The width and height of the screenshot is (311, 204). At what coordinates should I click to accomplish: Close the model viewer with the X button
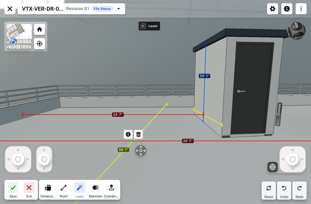(10, 9)
